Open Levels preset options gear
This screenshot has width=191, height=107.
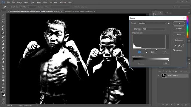click(169, 23)
